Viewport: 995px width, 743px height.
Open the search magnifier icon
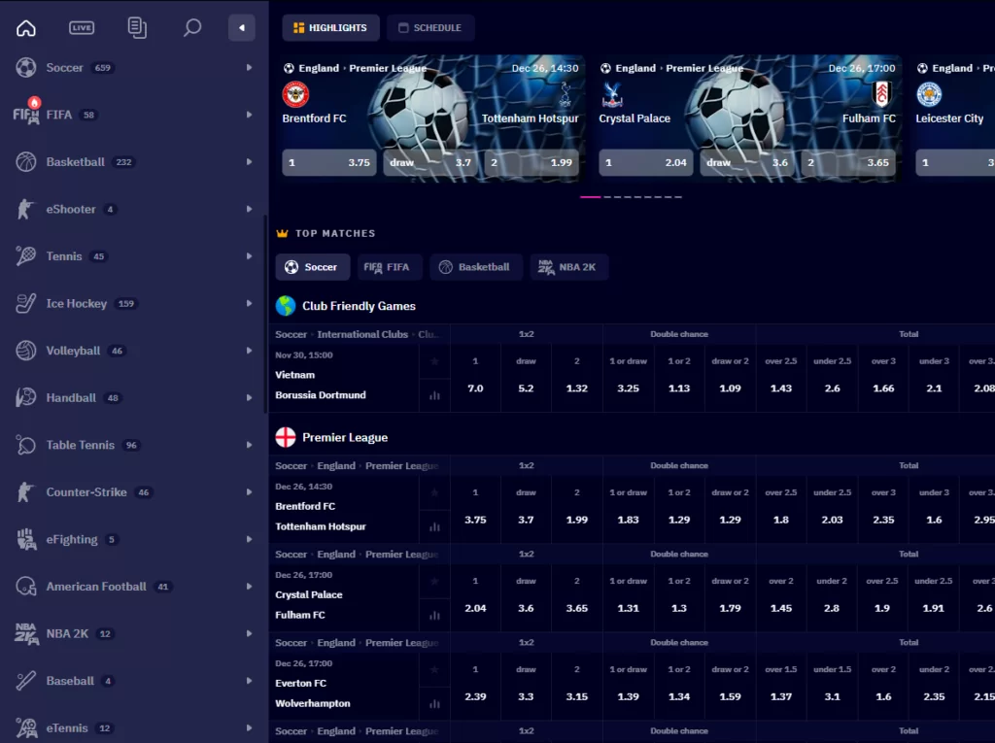click(191, 28)
